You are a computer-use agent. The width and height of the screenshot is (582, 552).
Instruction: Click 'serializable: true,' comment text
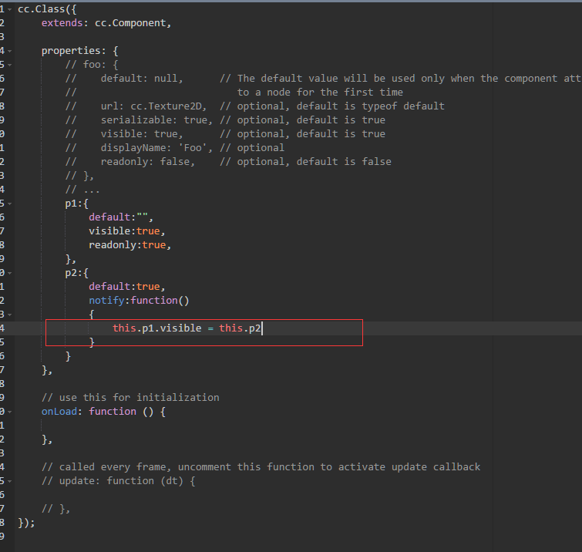click(x=156, y=120)
